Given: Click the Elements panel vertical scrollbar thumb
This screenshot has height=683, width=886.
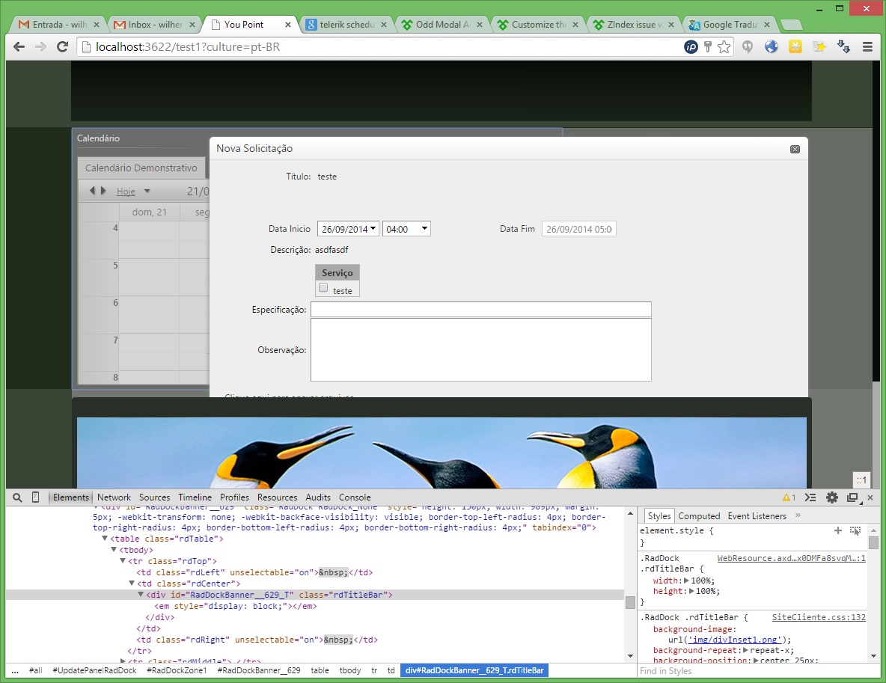Looking at the screenshot, I should (x=631, y=601).
